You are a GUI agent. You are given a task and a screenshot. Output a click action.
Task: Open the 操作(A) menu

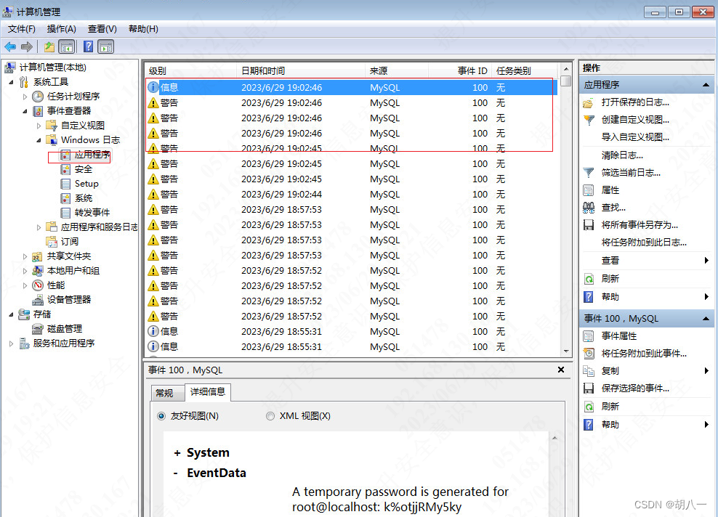point(61,29)
